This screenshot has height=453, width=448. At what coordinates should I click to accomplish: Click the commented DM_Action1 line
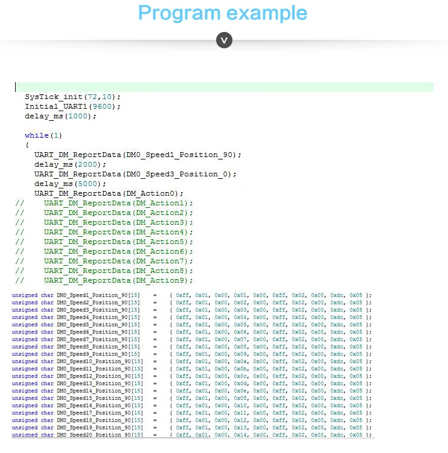click(x=104, y=203)
